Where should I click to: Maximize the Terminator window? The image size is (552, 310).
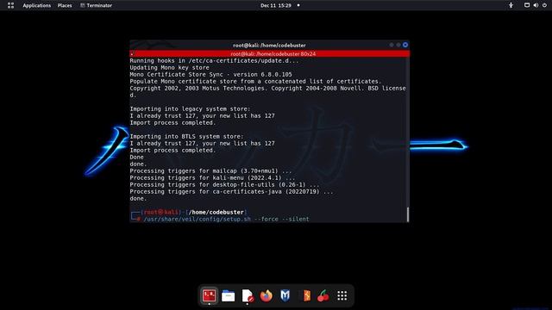point(398,45)
